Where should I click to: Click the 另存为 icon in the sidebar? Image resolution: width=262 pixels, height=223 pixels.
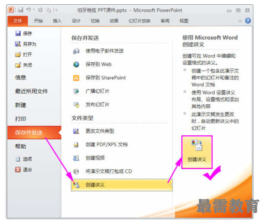[18, 44]
